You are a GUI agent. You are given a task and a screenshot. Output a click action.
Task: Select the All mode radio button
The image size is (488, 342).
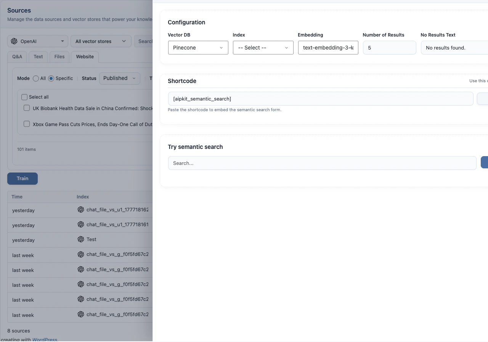pos(36,78)
